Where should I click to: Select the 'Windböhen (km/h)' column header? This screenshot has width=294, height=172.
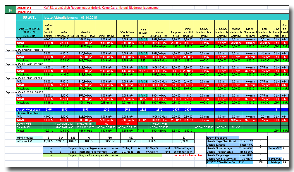pos(127,29)
